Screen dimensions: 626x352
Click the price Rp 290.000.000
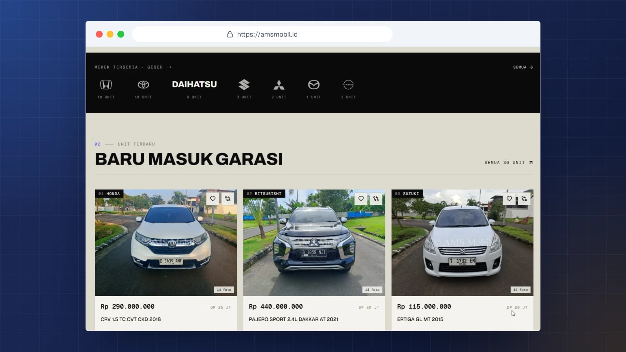[127, 307]
